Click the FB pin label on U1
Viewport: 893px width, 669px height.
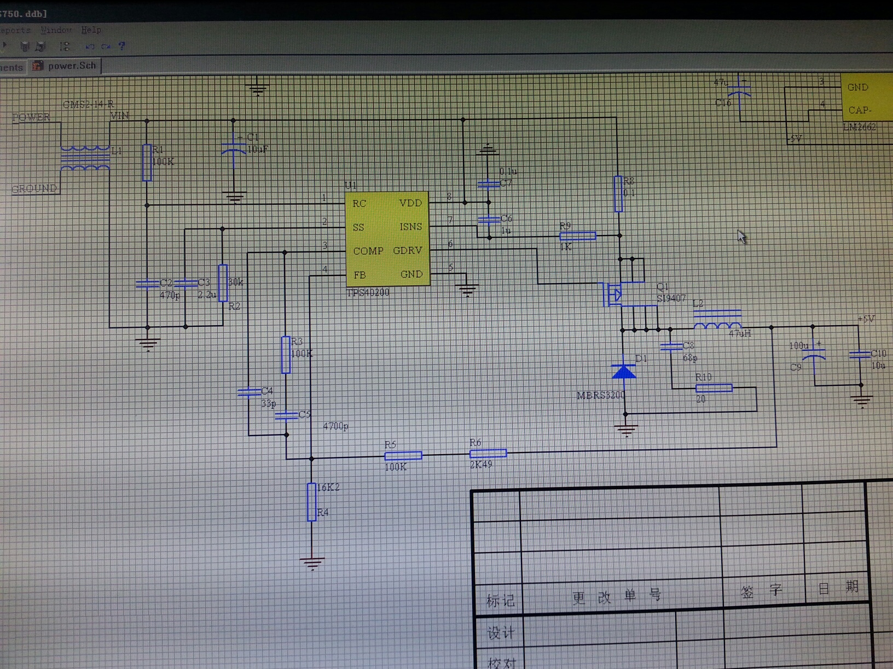359,275
